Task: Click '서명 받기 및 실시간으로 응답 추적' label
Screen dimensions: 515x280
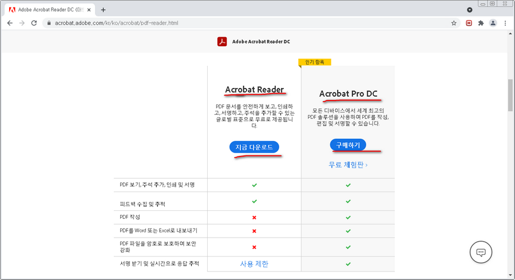Action: point(159,263)
